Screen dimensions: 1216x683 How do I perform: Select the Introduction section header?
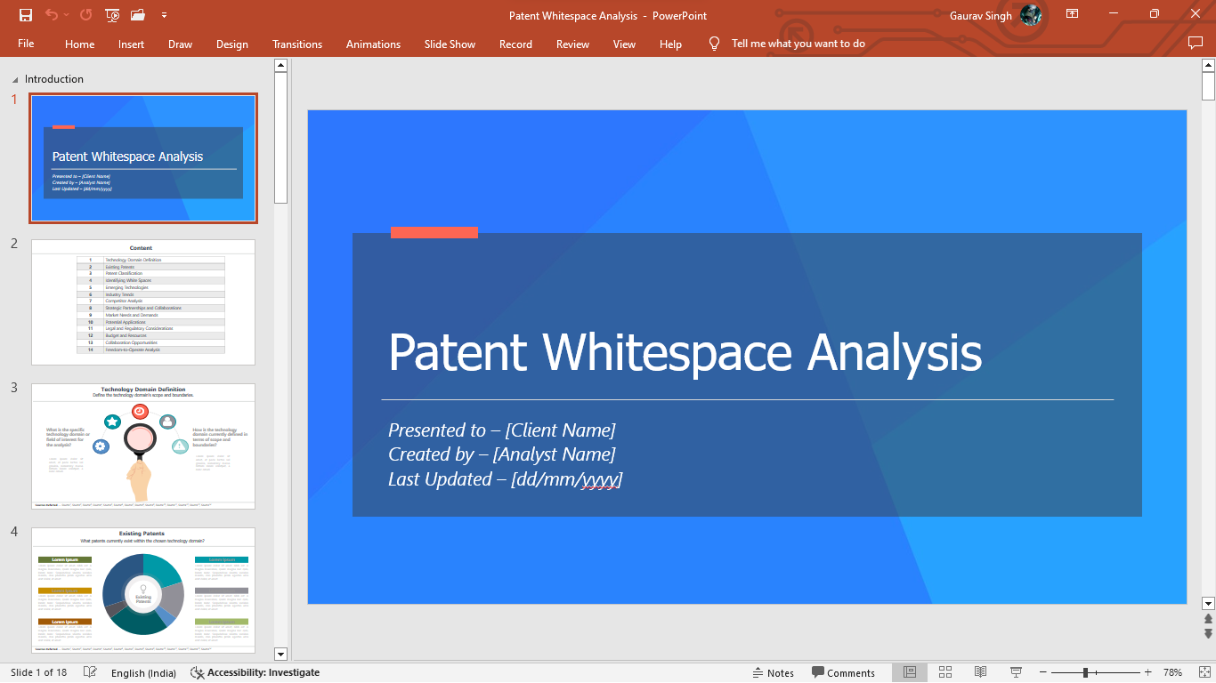tap(54, 79)
